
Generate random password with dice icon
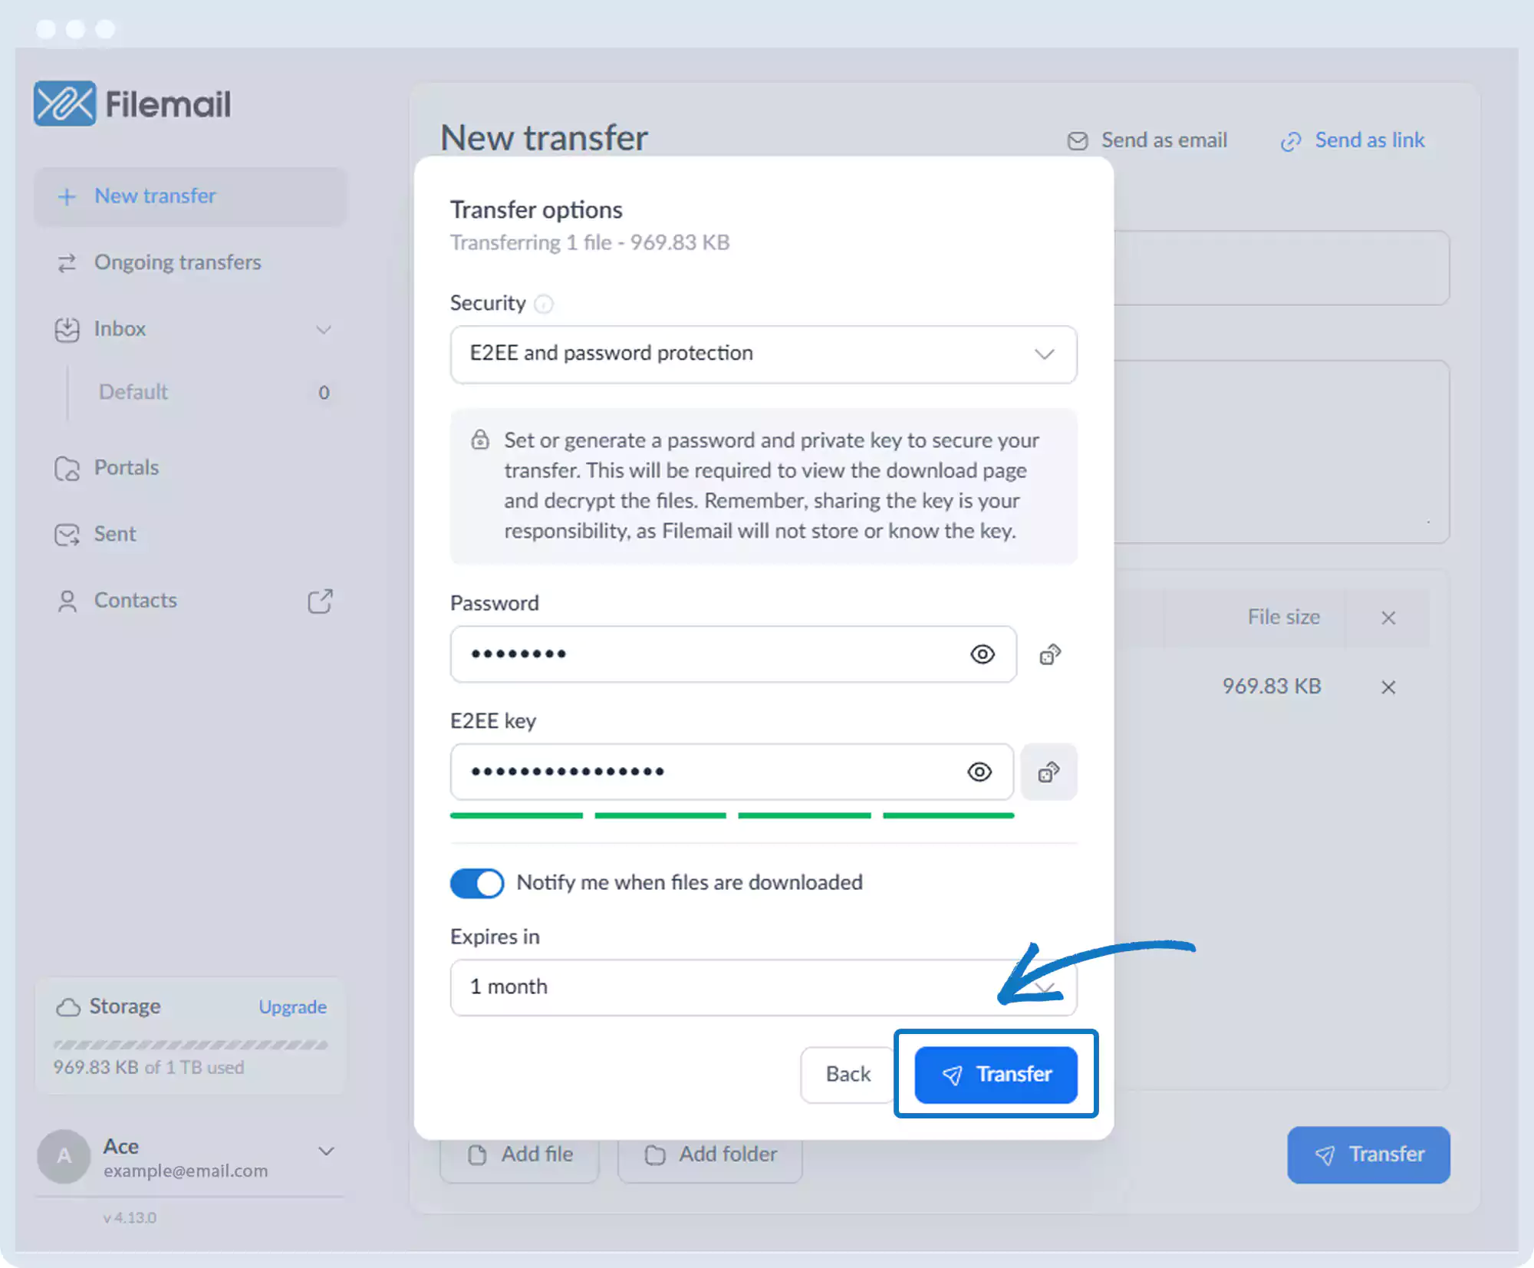tap(1049, 654)
